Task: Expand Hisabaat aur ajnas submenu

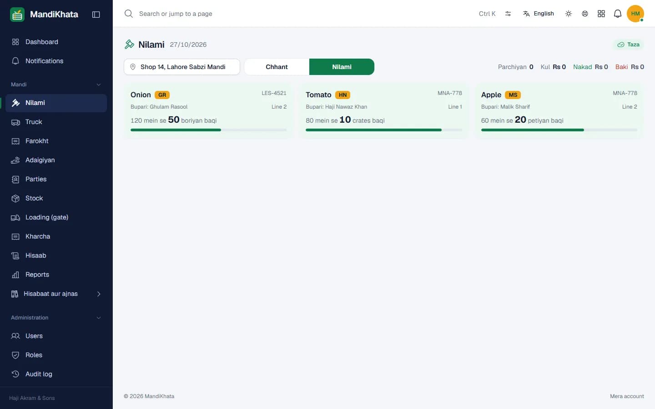Action: click(x=56, y=294)
